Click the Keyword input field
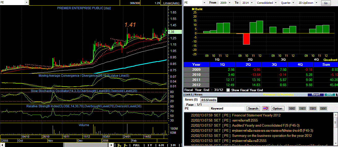338x147 pixels. 227,108
